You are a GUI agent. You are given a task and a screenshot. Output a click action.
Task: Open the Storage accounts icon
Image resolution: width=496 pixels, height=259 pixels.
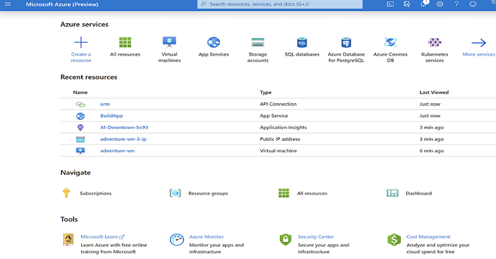point(258,42)
